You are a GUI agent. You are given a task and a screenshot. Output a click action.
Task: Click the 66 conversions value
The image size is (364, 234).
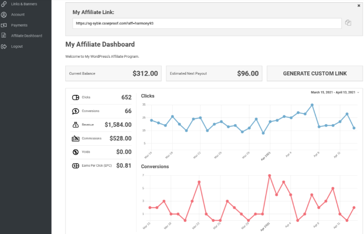128,111
